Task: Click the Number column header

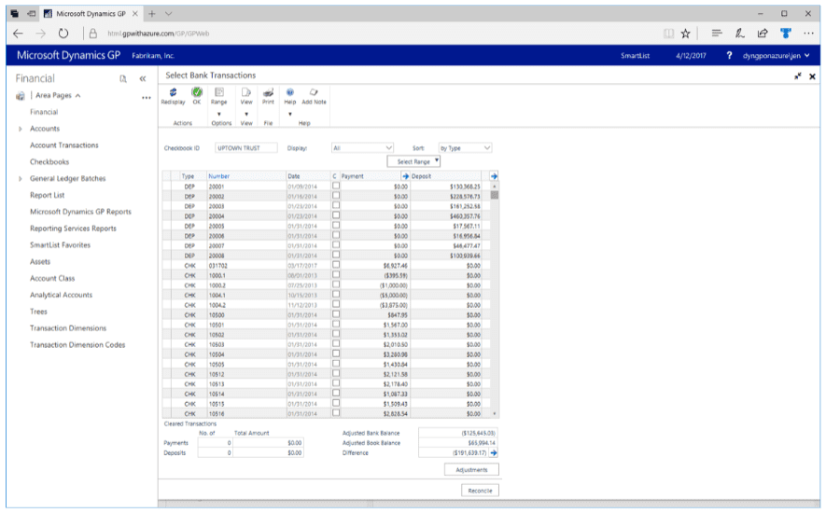Action: [218, 176]
